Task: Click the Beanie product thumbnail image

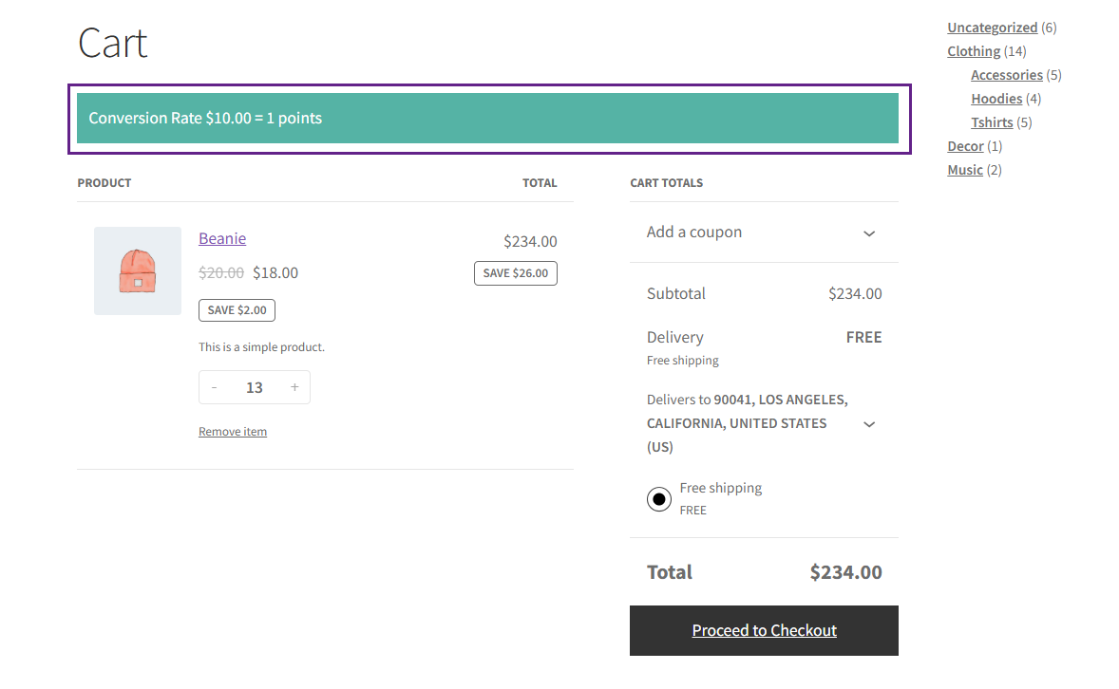Action: [138, 270]
